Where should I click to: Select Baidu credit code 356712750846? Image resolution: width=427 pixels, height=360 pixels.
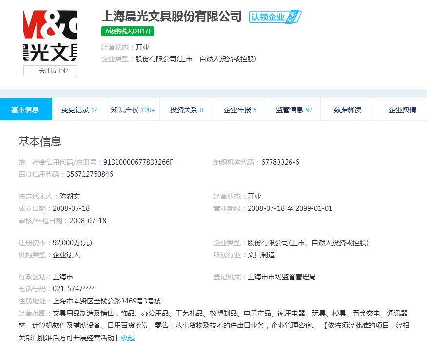90,174
